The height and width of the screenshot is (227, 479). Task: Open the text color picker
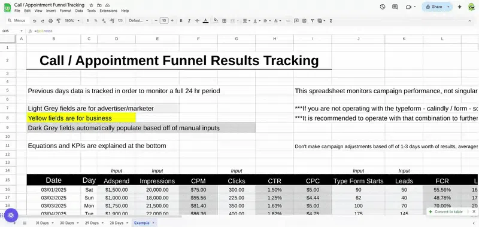point(205,21)
